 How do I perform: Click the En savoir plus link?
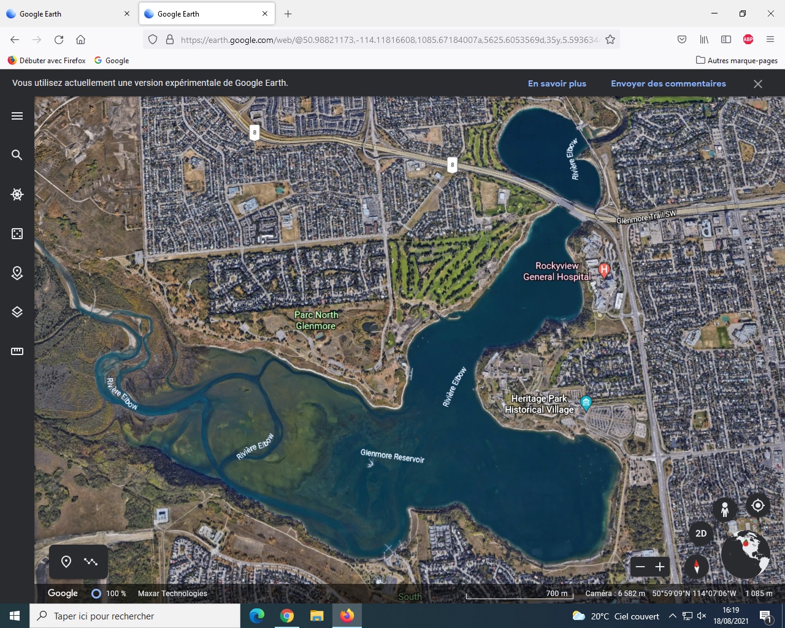(x=557, y=83)
